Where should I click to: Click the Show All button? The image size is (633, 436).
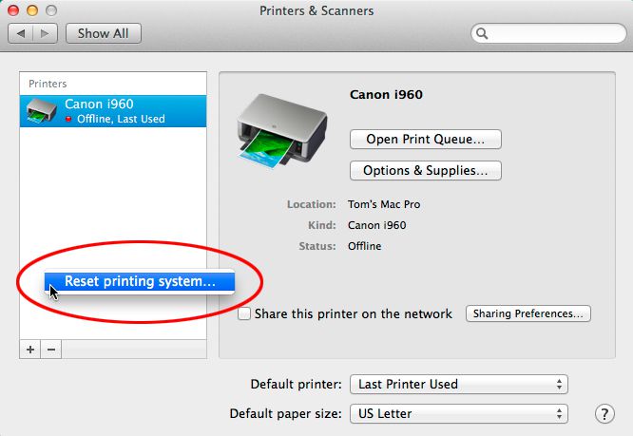[x=104, y=33]
